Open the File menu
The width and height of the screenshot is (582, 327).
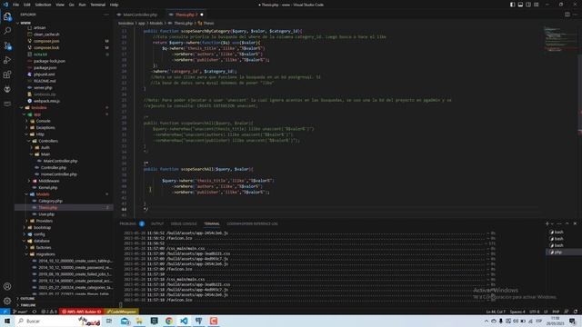[x=15, y=5]
